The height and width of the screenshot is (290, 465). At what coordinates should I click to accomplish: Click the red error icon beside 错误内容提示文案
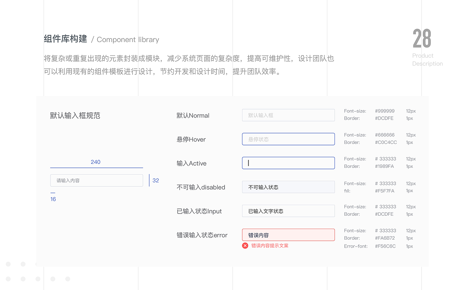(x=245, y=246)
